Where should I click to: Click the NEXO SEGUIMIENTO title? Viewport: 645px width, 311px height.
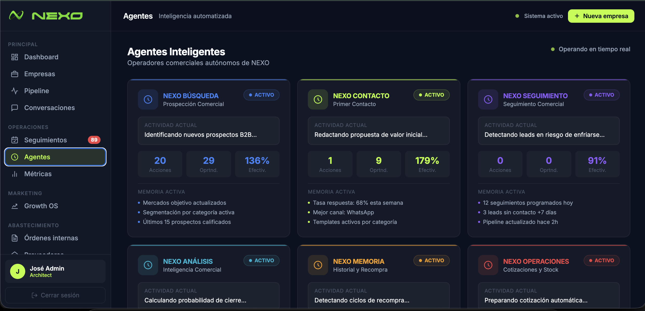535,96
